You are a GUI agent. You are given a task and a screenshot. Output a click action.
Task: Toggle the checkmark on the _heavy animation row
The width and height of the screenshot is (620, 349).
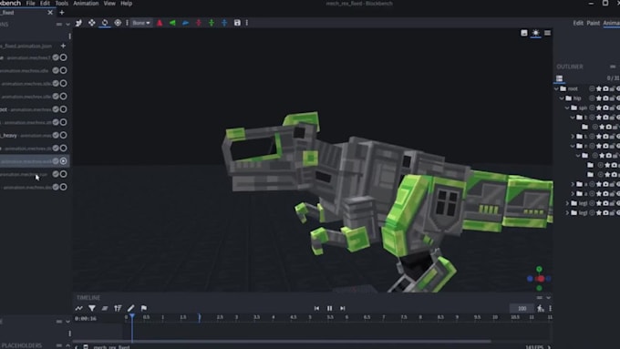[56, 135]
